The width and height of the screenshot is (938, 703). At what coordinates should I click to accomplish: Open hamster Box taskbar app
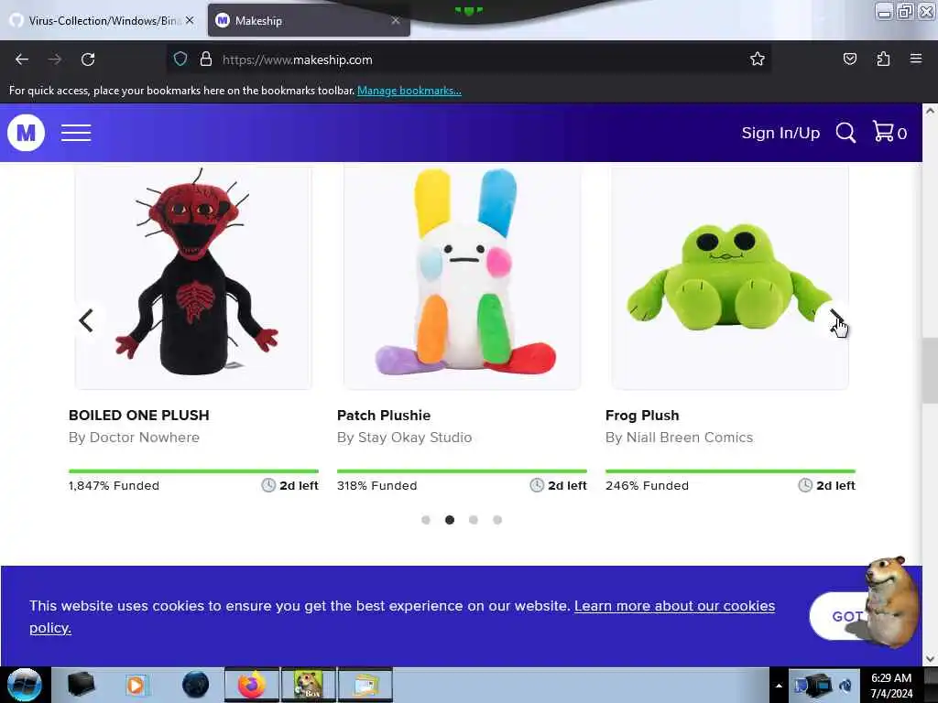pos(308,685)
